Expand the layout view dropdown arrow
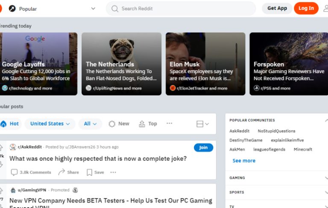328x208 pixels. tap(207, 124)
